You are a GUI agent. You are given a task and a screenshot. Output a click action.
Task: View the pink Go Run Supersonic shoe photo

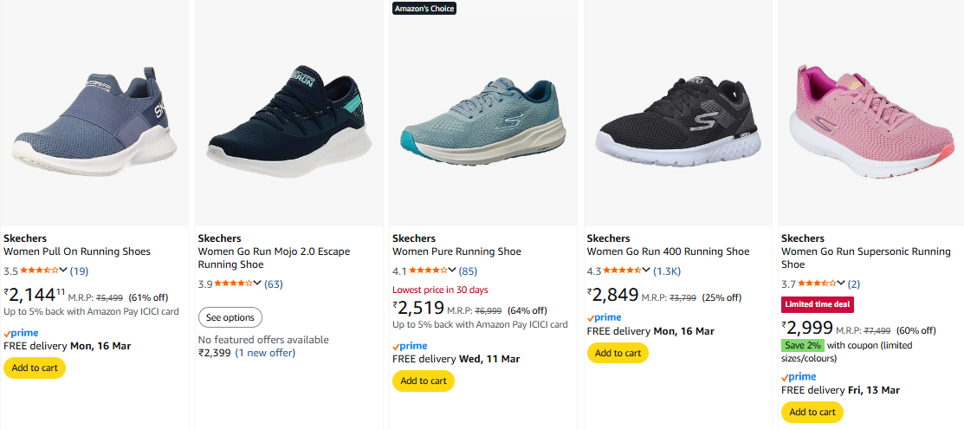pos(870,113)
